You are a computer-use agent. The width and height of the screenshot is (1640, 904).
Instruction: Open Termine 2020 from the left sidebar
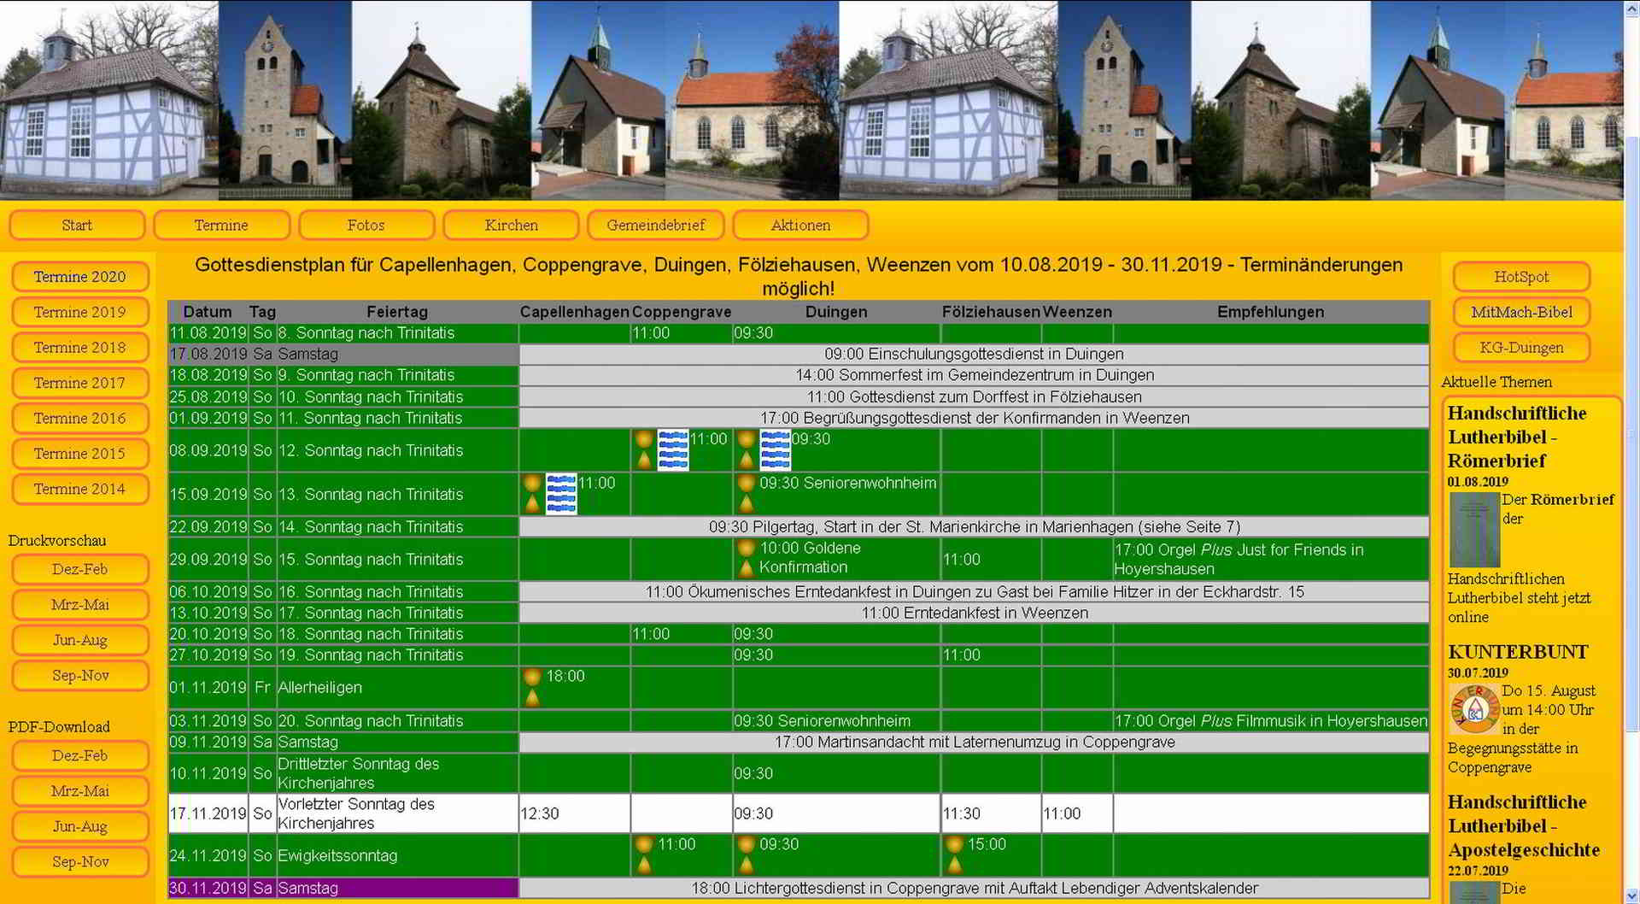pos(79,276)
